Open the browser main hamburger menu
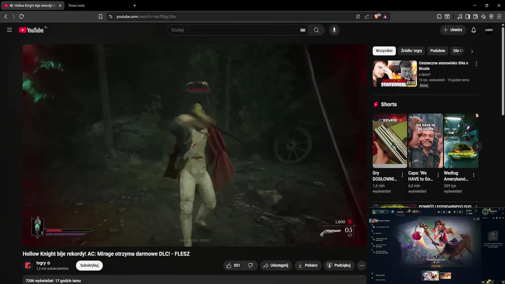Screen dimensions: 505x284 coord(499,17)
